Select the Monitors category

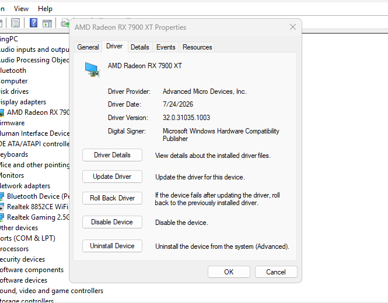12,175
